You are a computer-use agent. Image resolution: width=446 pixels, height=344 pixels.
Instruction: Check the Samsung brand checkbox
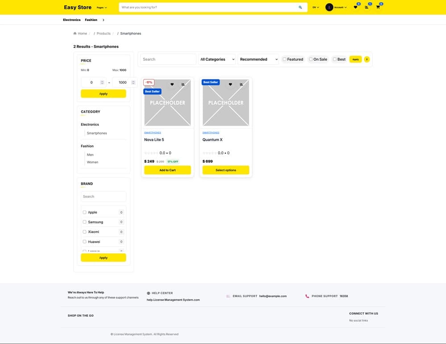click(x=85, y=222)
